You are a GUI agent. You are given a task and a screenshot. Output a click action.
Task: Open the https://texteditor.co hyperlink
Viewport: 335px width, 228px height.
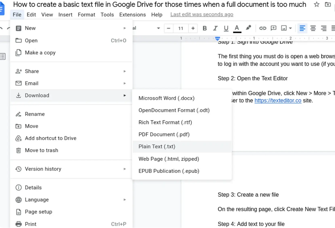tap(278, 100)
